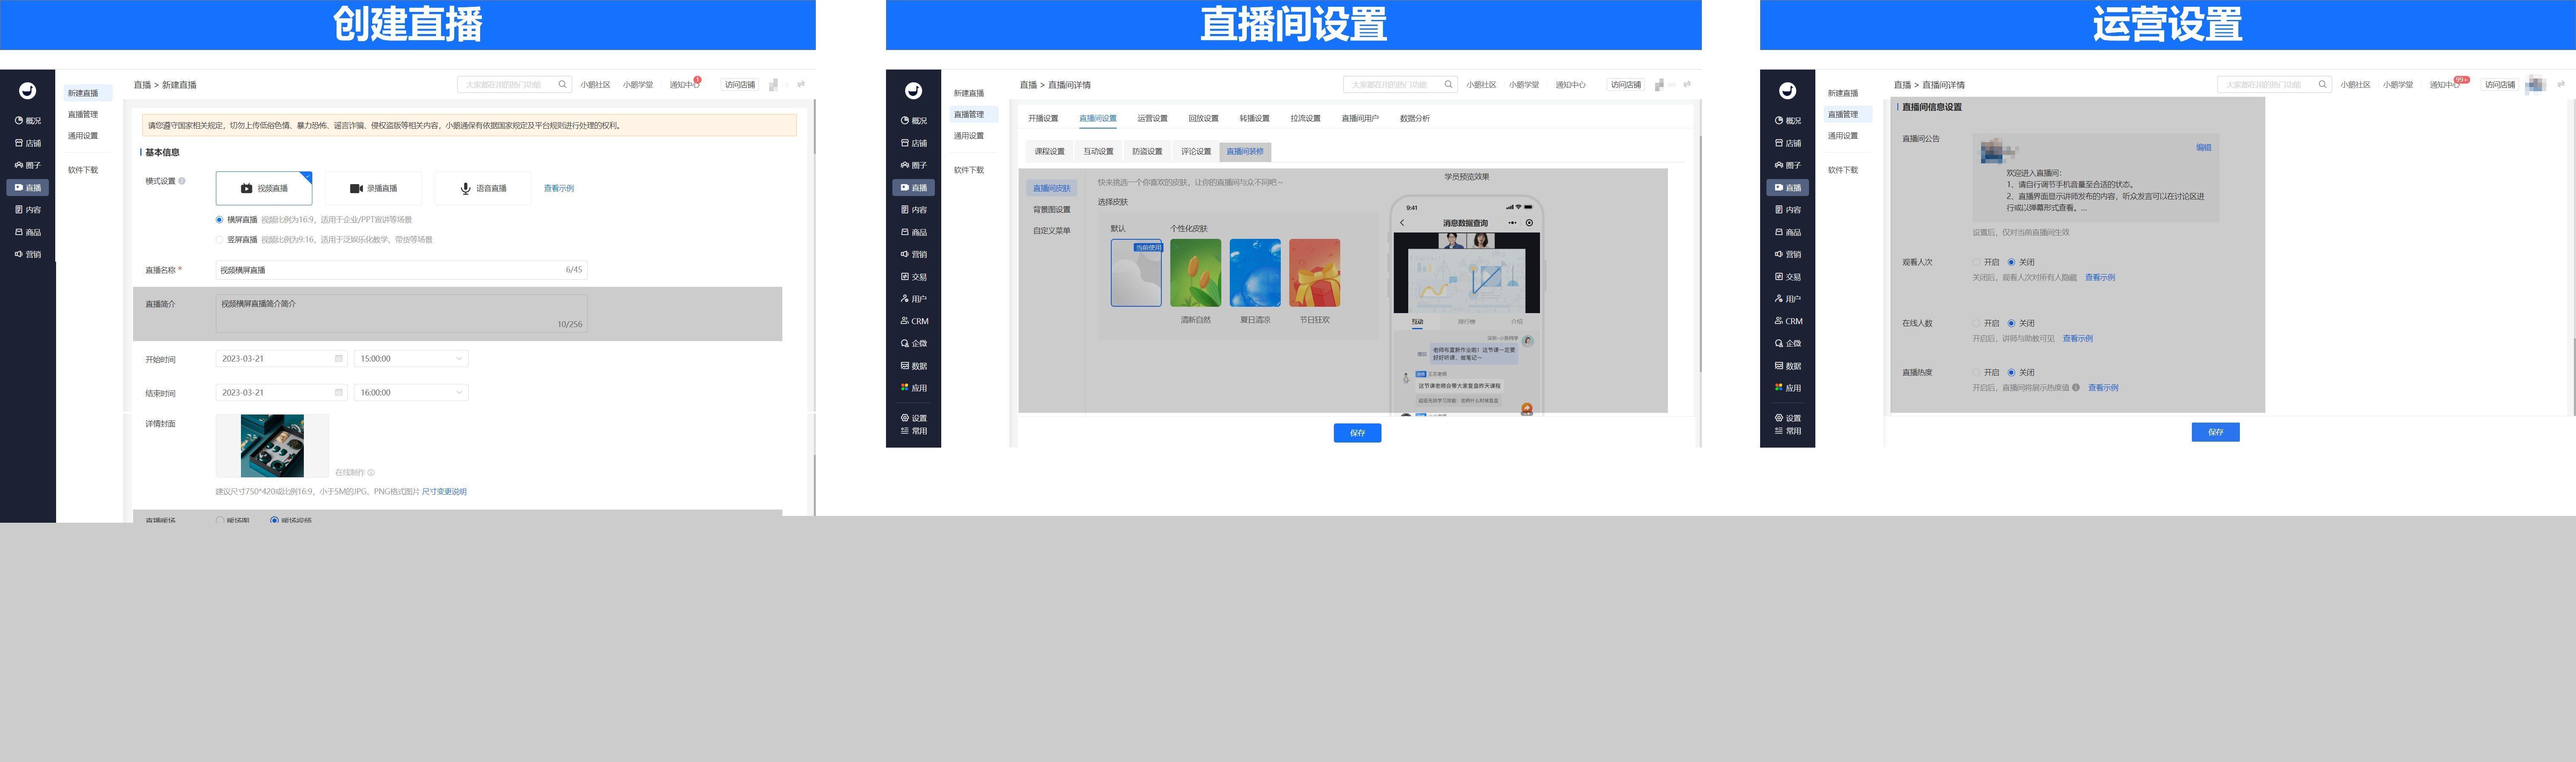
Task: Select 关闭 radio for 观看人次
Action: [x=2011, y=263]
